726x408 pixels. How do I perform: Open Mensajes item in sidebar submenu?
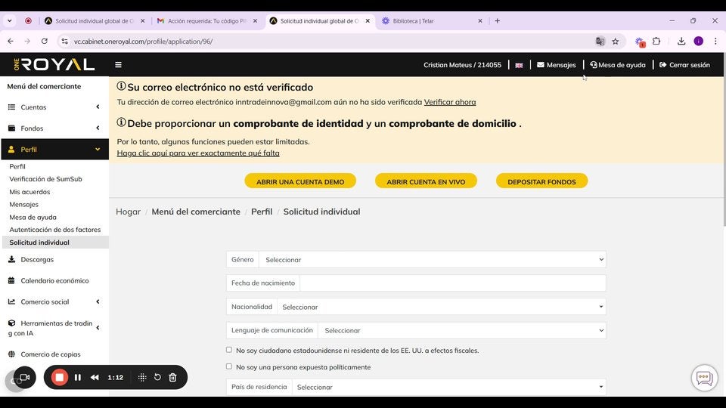pos(23,205)
